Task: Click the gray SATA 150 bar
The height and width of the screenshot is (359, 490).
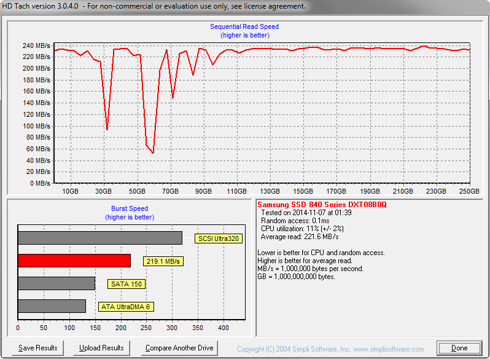Action: [x=56, y=283]
